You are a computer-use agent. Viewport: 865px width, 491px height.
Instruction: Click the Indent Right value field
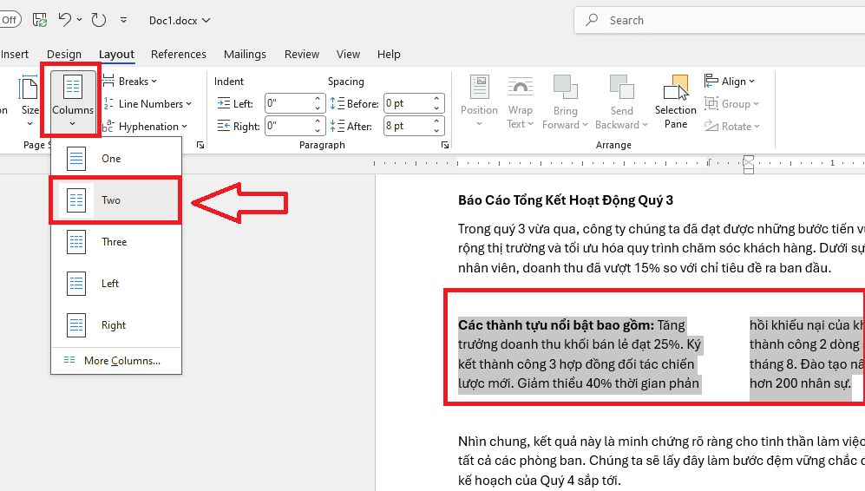(289, 126)
